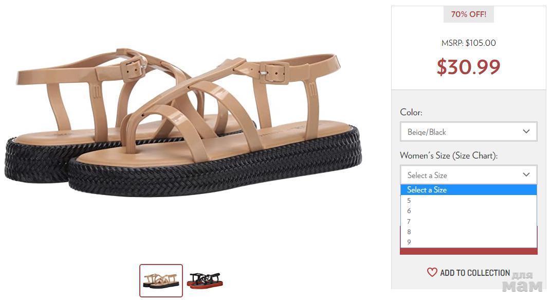Switch to the black and red sandal thumbnail
Screen dimensions: 551x300
pyautogui.click(x=205, y=280)
